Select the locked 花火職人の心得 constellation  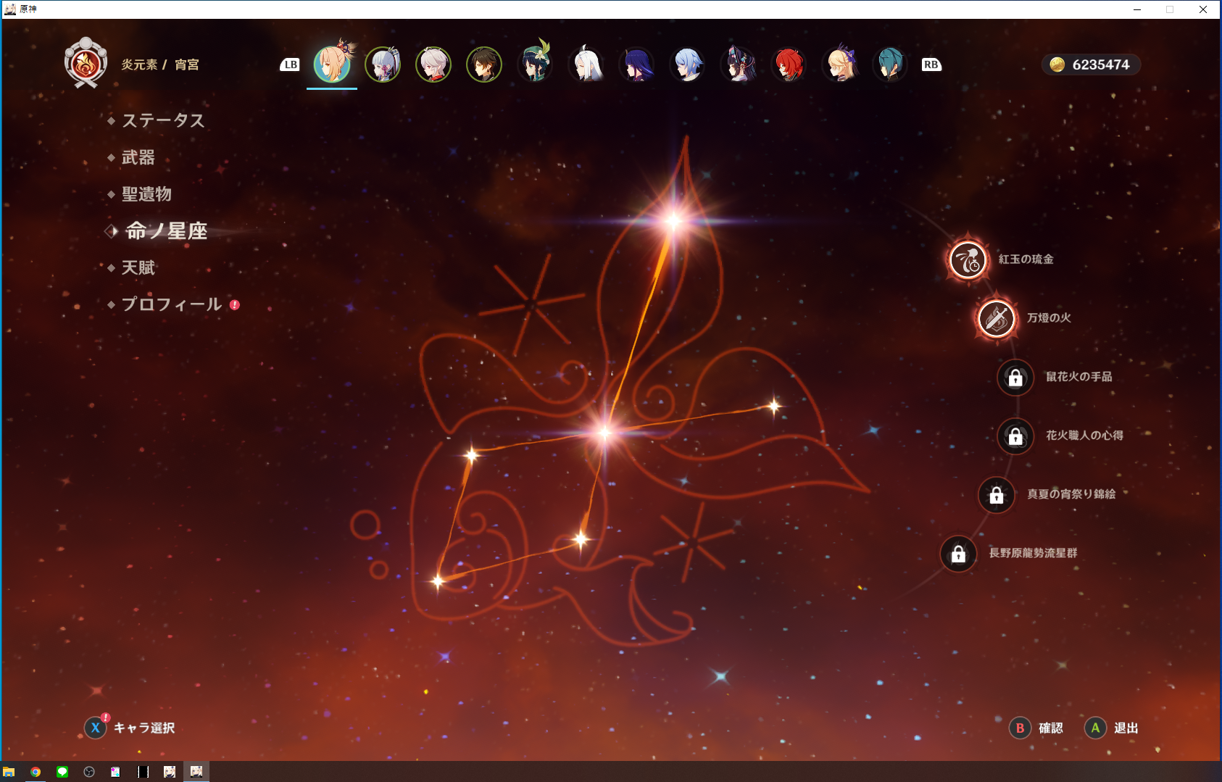click(1015, 436)
